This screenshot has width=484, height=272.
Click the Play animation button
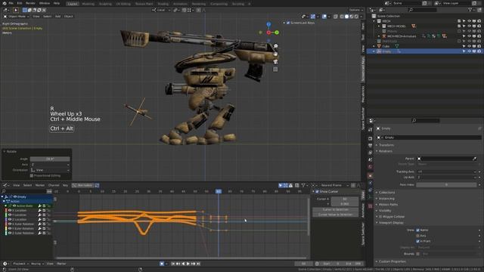pyautogui.click(x=188, y=264)
